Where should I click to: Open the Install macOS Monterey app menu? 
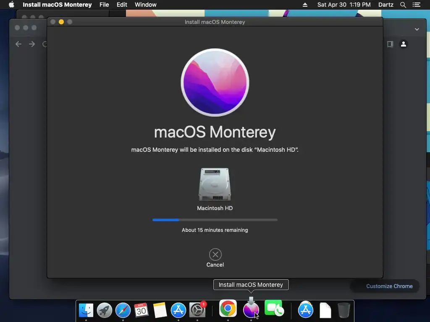point(57,5)
